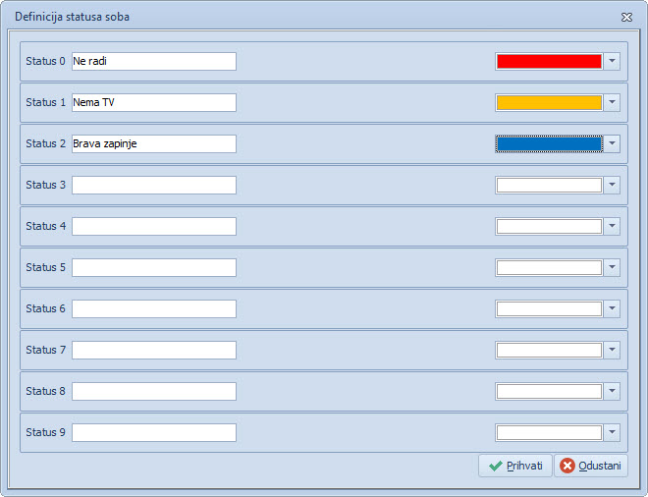Screen dimensions: 648x497
Task: Open the Status 7 color dropdown arrow
Action: point(613,350)
